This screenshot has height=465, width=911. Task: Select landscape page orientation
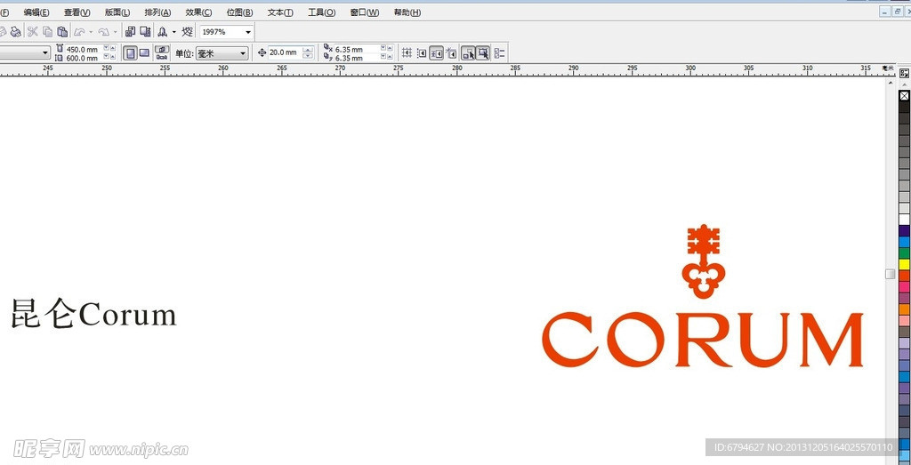tap(144, 53)
